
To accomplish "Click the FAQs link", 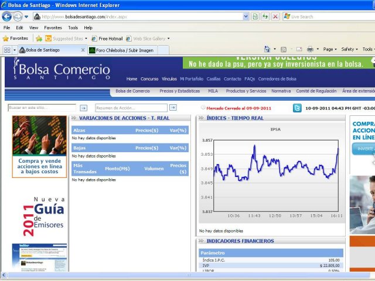I will [250, 79].
